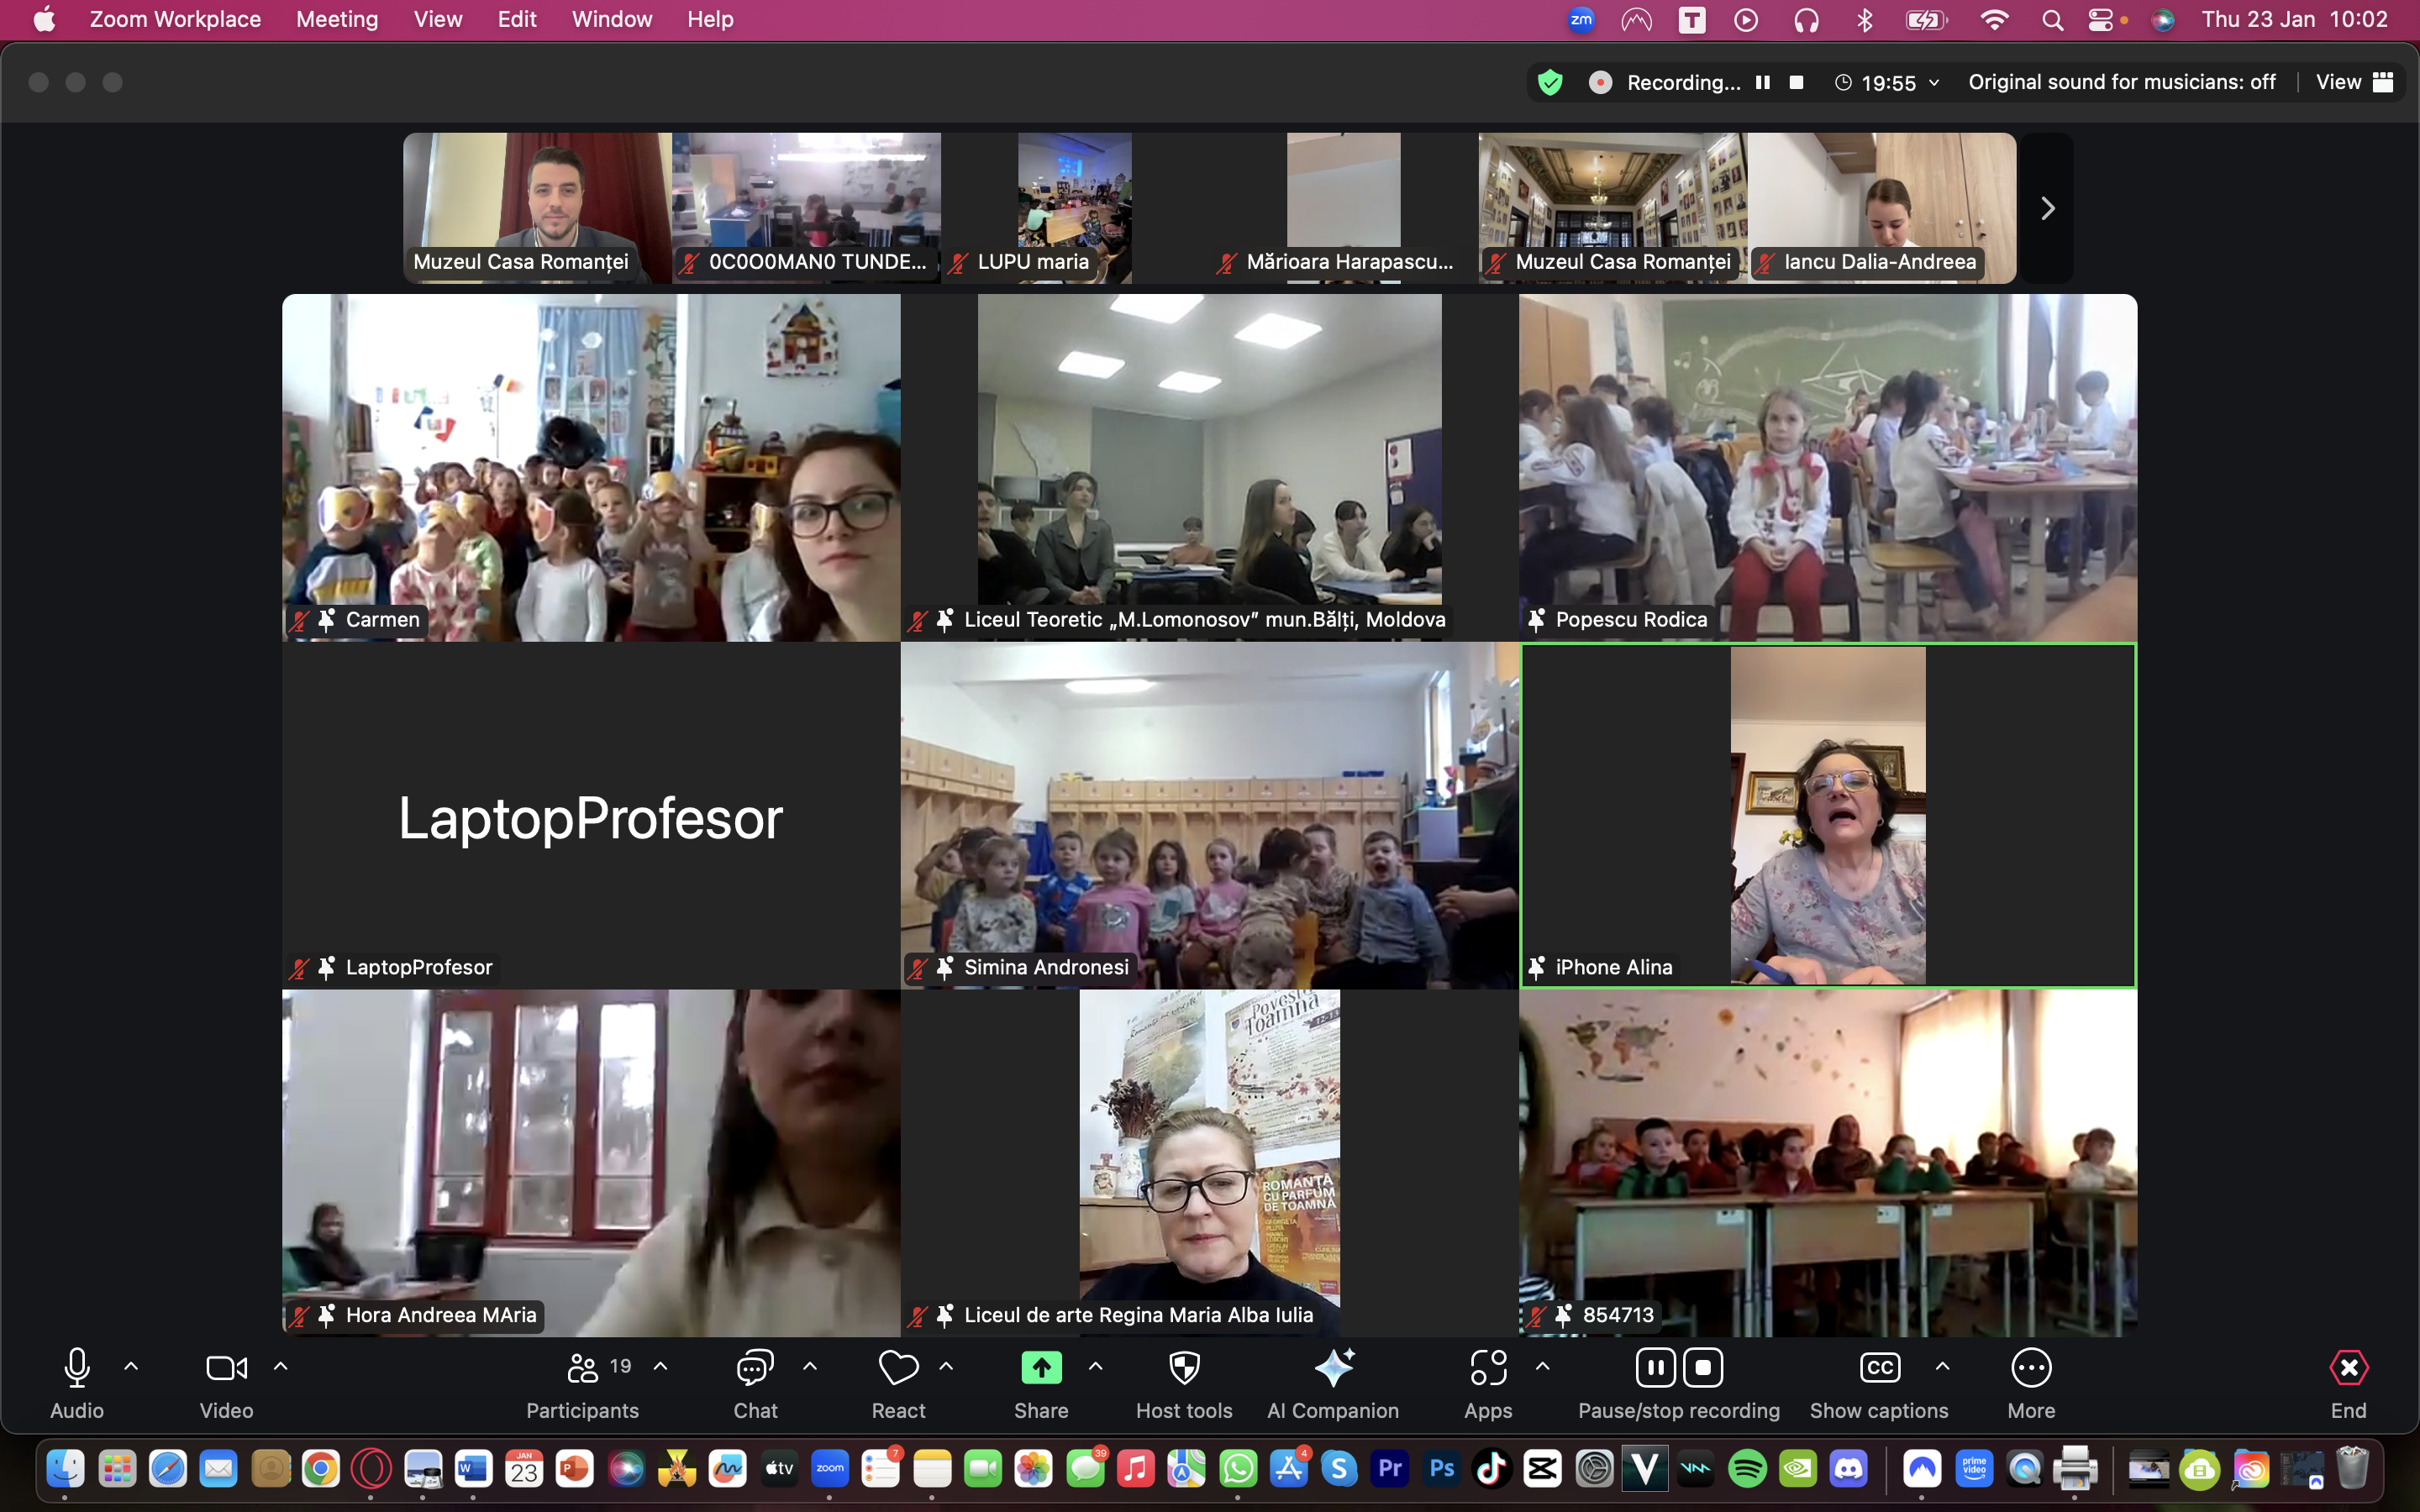The height and width of the screenshot is (1512, 2420).
Task: Open the More options icon
Action: pyautogui.click(x=2031, y=1368)
